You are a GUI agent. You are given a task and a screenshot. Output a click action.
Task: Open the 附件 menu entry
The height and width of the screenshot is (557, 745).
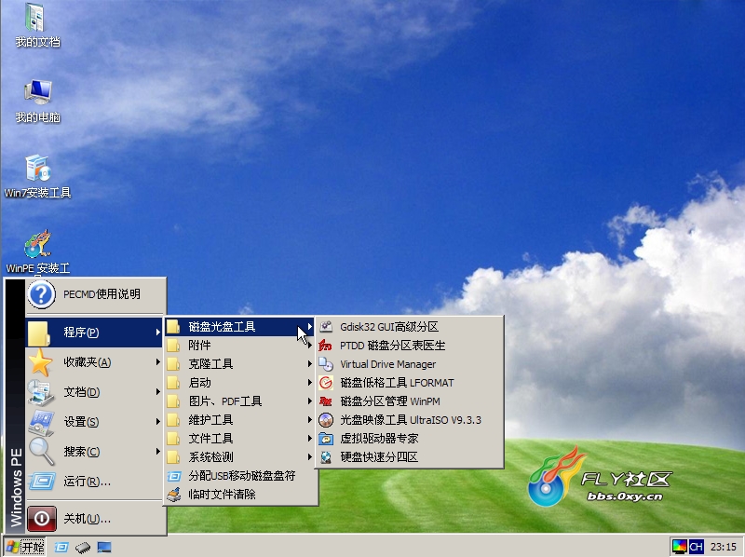(x=239, y=346)
